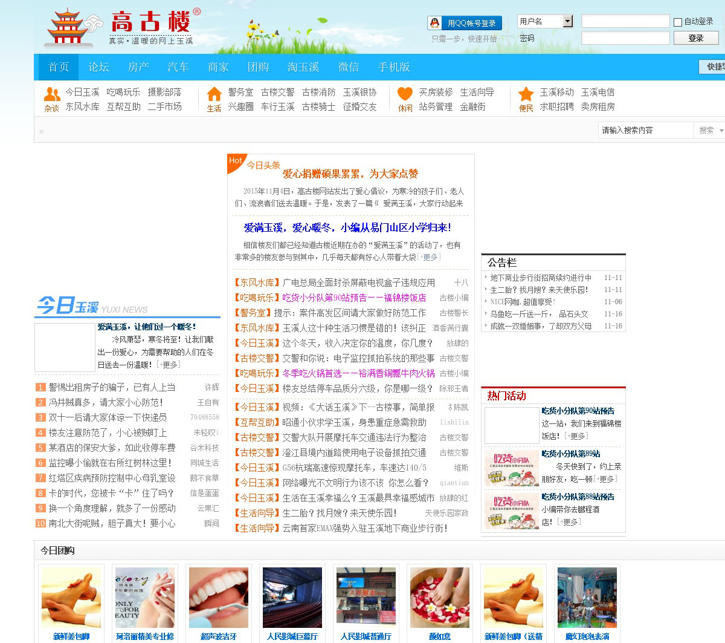Click 颜如意 foot-bath thumbnail
Image resolution: width=725 pixels, height=643 pixels.
(x=440, y=597)
